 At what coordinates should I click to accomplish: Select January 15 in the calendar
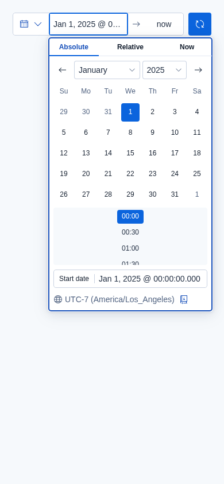(x=130, y=153)
